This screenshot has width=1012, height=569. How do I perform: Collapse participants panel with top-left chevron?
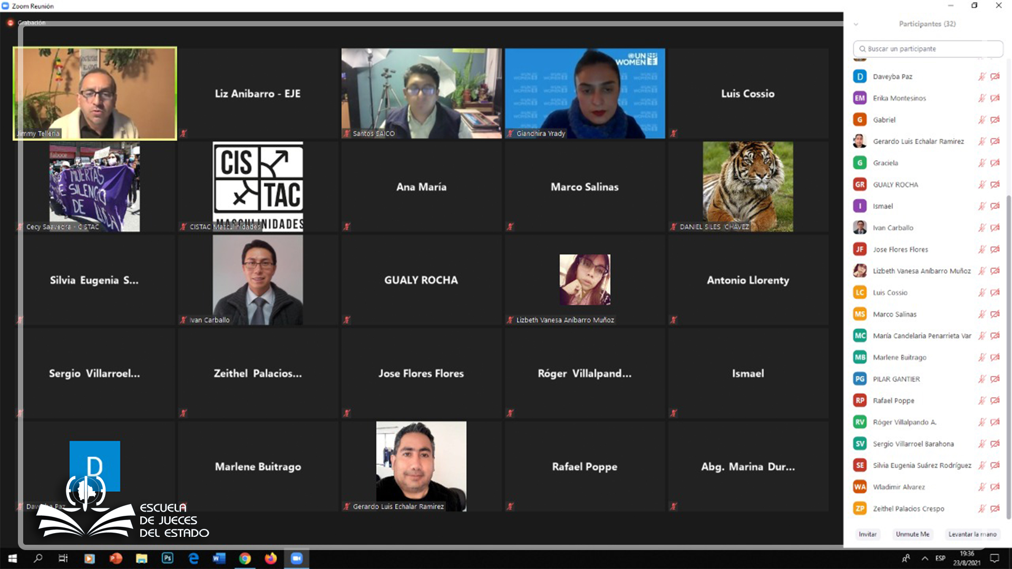tap(856, 24)
